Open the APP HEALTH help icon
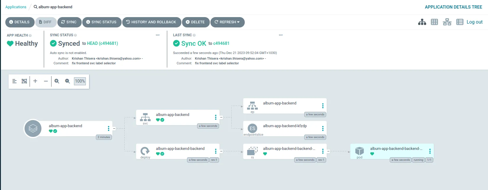Image resolution: width=488 pixels, height=190 pixels. click(x=30, y=35)
